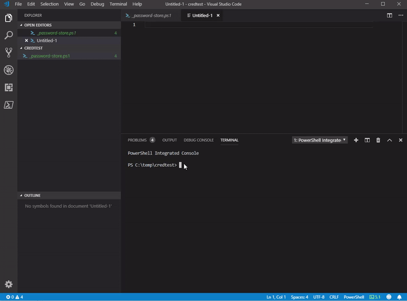
Task: Click the 'PowerShell Integrated Console' terminal text
Action: point(163,153)
